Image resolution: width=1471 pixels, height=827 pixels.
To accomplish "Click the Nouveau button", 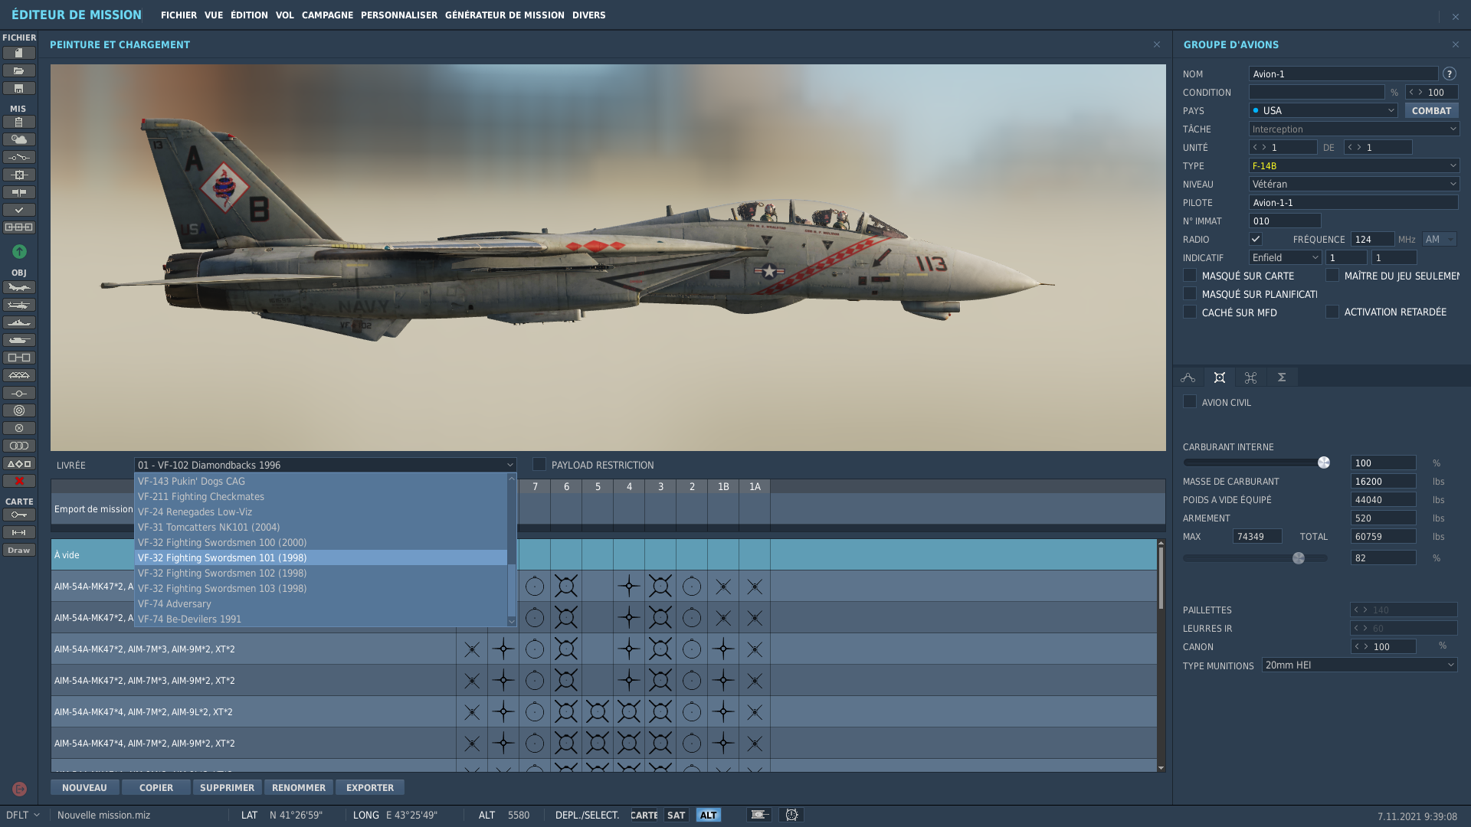I will [x=84, y=787].
